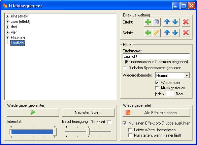Move effect down using blue arrow

tap(175, 22)
